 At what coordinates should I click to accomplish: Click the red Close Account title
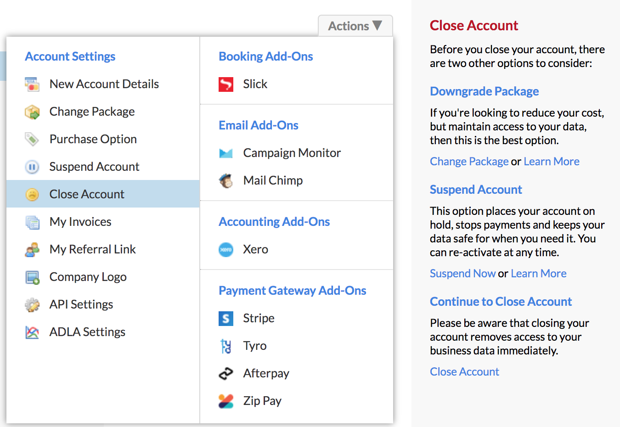(474, 26)
